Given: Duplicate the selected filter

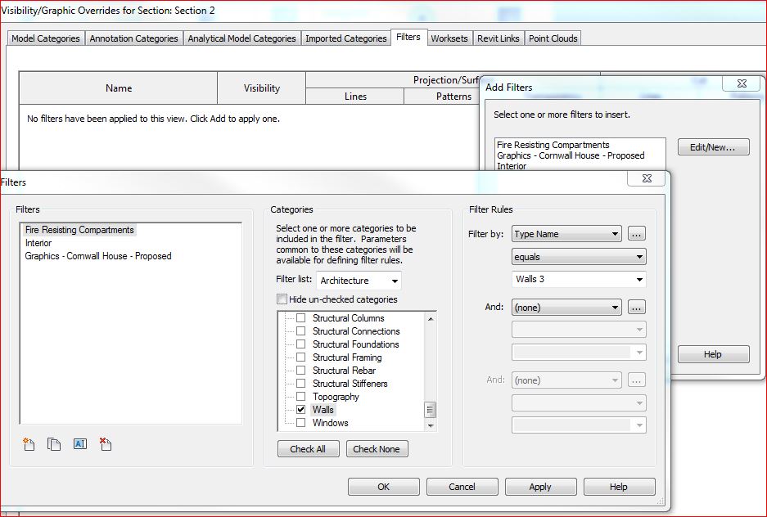Looking at the screenshot, I should (54, 444).
